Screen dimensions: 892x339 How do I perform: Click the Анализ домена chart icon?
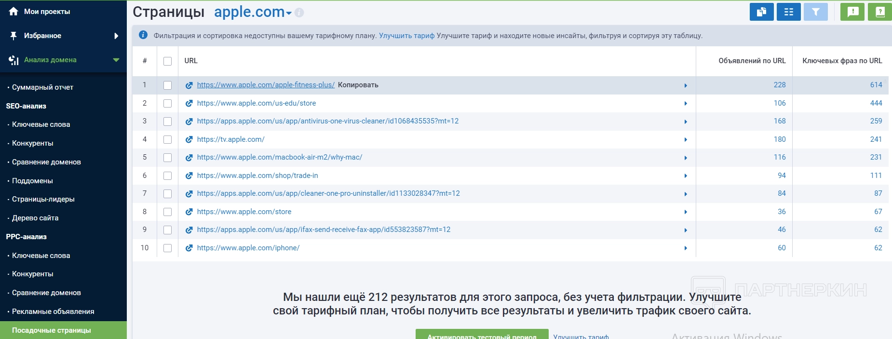coord(14,60)
